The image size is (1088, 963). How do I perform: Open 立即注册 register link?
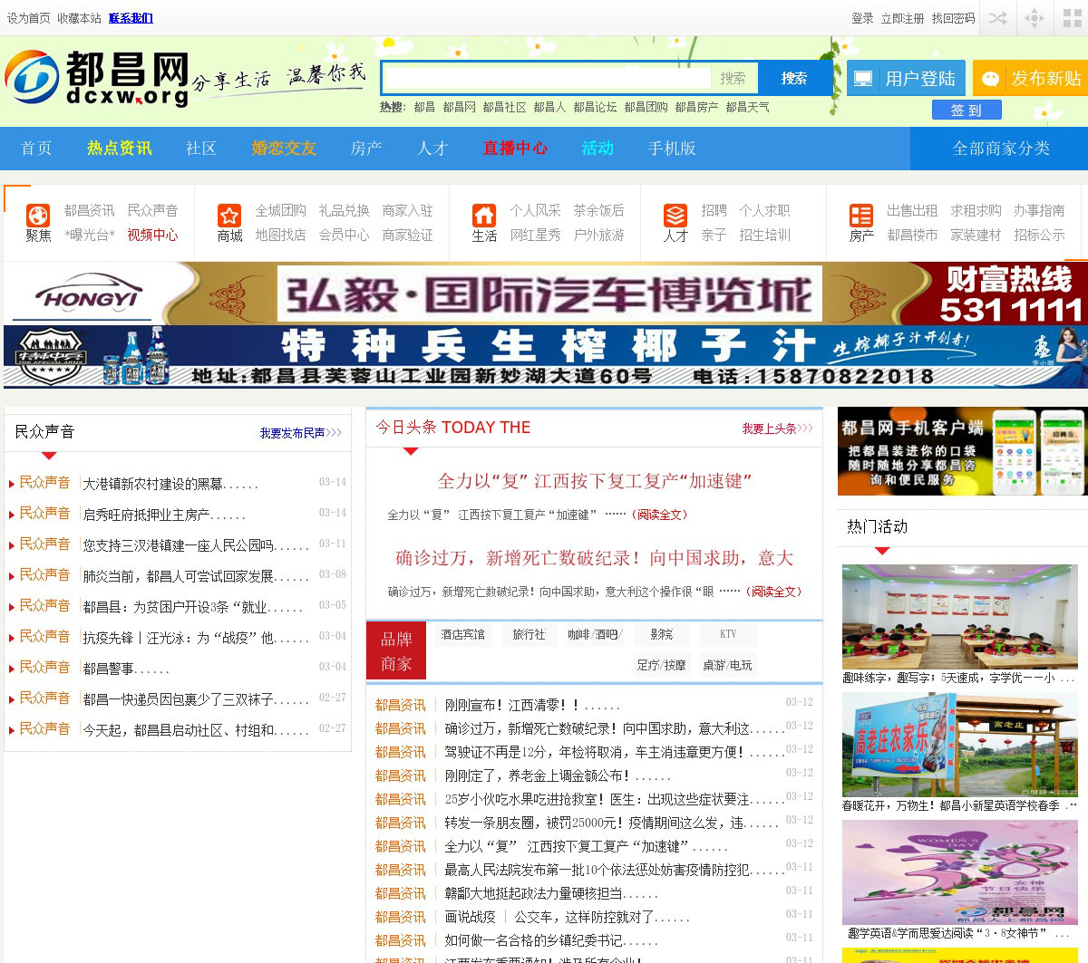(x=902, y=18)
